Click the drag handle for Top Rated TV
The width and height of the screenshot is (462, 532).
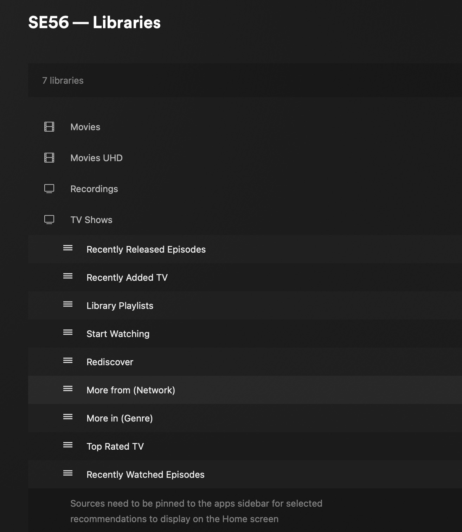pyautogui.click(x=68, y=445)
